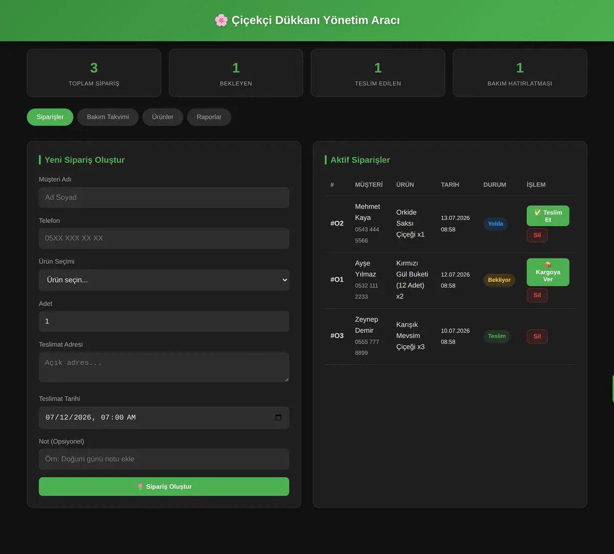
Task: Delete order #O1 with Sil
Action: tap(537, 295)
